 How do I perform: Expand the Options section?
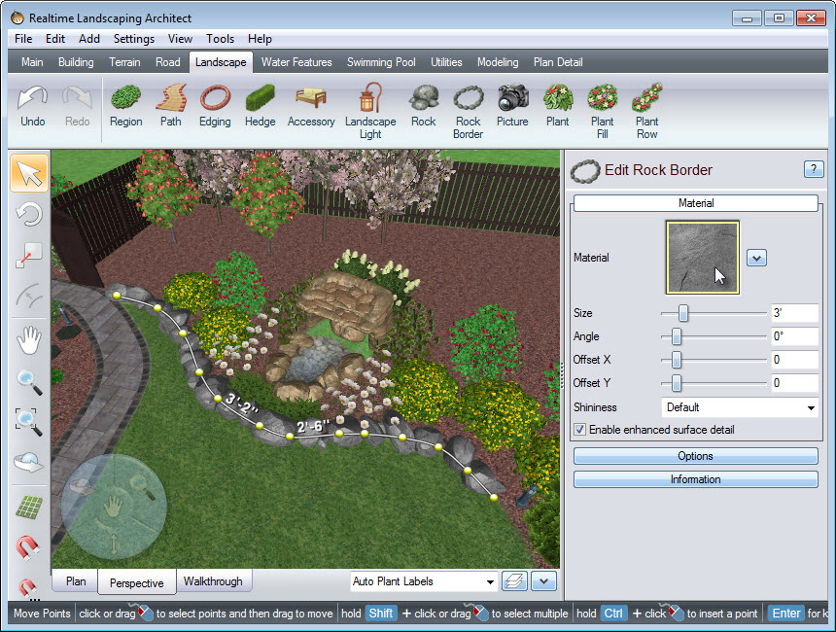coord(696,456)
